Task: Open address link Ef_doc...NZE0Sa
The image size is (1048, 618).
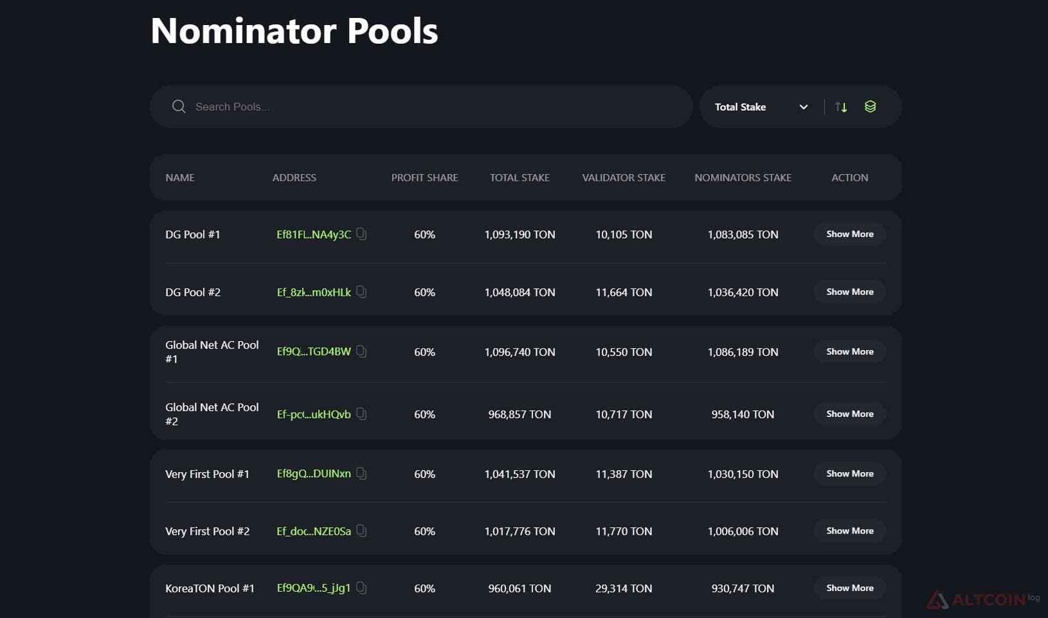Action: (x=314, y=531)
